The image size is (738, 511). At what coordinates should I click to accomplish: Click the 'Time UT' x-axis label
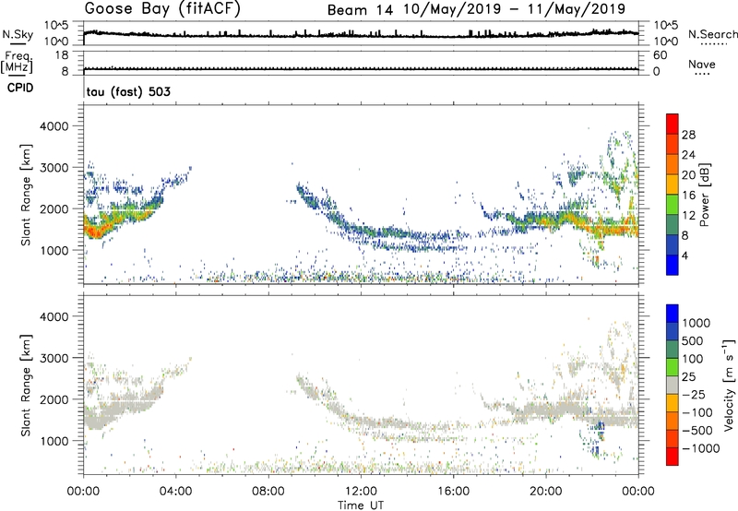(x=361, y=505)
